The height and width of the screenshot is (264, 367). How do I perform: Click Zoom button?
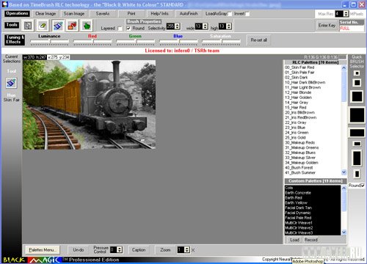click(x=165, y=250)
